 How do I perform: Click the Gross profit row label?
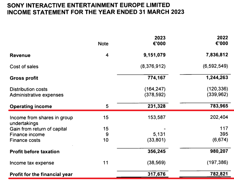click(24, 78)
